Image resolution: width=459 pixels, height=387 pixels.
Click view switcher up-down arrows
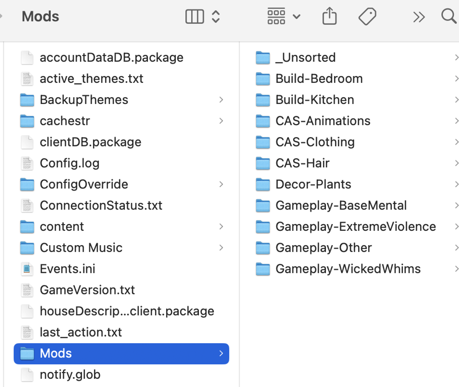point(216,17)
